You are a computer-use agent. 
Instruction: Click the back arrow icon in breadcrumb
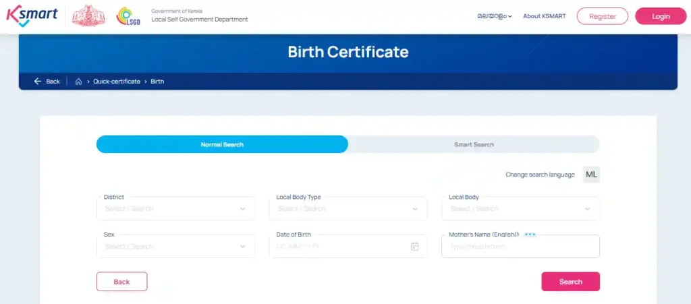[38, 82]
